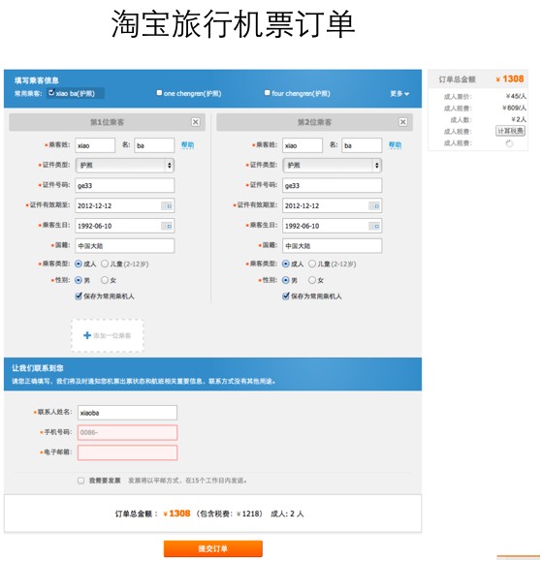Open calendar for passenger 1 证件有效期至
The width and height of the screenshot is (542, 561).
[167, 205]
